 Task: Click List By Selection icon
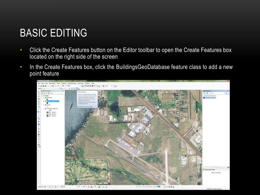(49, 93)
